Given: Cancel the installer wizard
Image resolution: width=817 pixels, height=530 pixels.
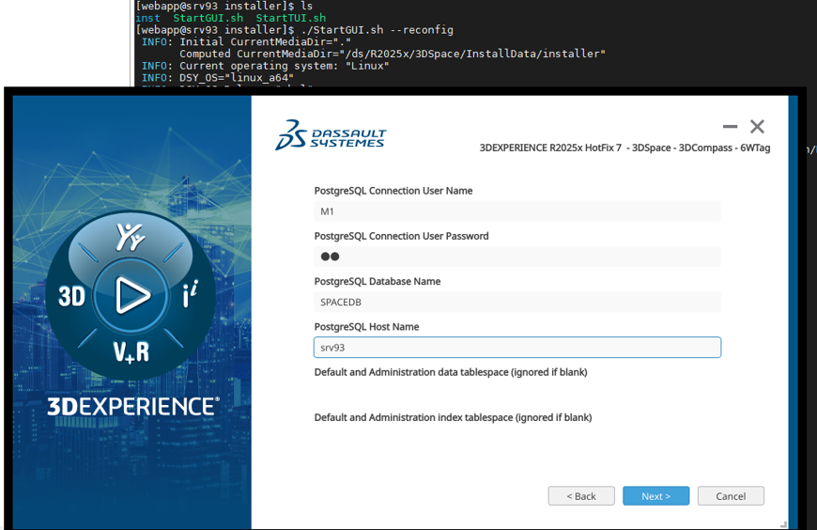Looking at the screenshot, I should (731, 495).
